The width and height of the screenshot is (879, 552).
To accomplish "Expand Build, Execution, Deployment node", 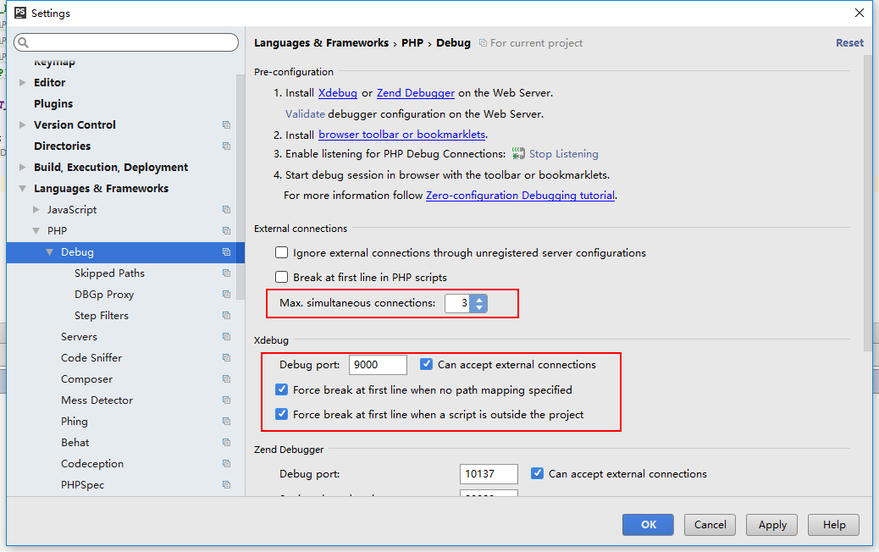I will (x=22, y=167).
